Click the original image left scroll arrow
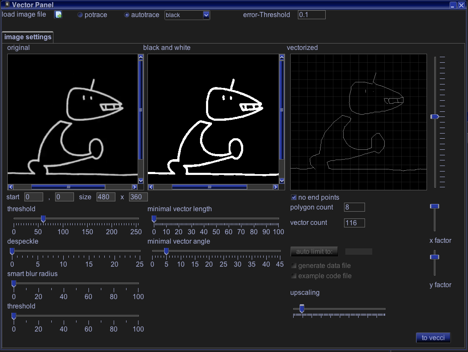Viewport: 468px width, 352px height. point(11,187)
